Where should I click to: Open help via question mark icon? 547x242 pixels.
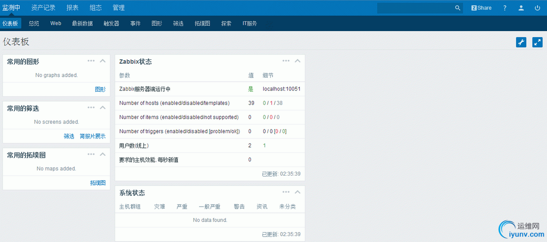tap(505, 8)
